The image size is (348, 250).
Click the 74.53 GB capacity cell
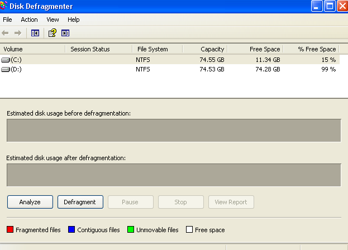pos(212,69)
